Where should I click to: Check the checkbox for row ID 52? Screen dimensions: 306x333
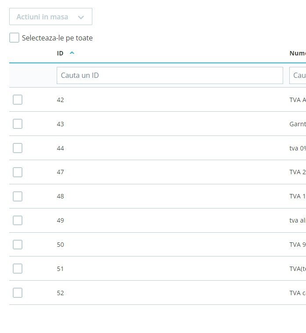pyautogui.click(x=18, y=293)
